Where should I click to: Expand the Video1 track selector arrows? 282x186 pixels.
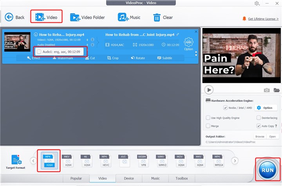point(87,40)
